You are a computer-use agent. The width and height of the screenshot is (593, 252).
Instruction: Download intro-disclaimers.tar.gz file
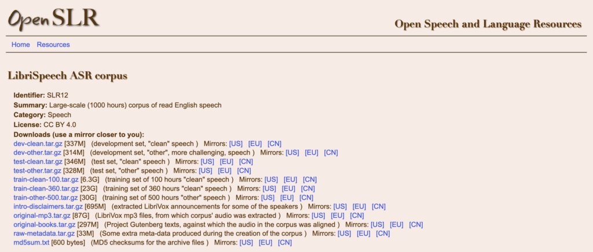[x=48, y=207]
